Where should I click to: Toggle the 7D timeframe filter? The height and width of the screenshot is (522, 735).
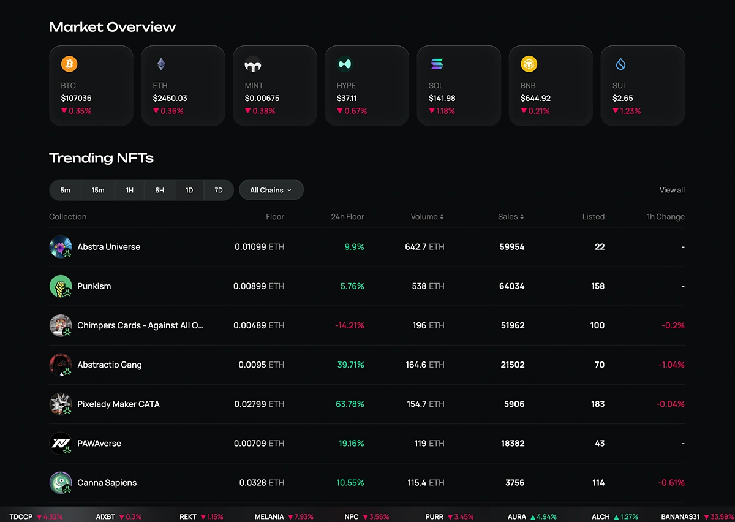pyautogui.click(x=219, y=190)
